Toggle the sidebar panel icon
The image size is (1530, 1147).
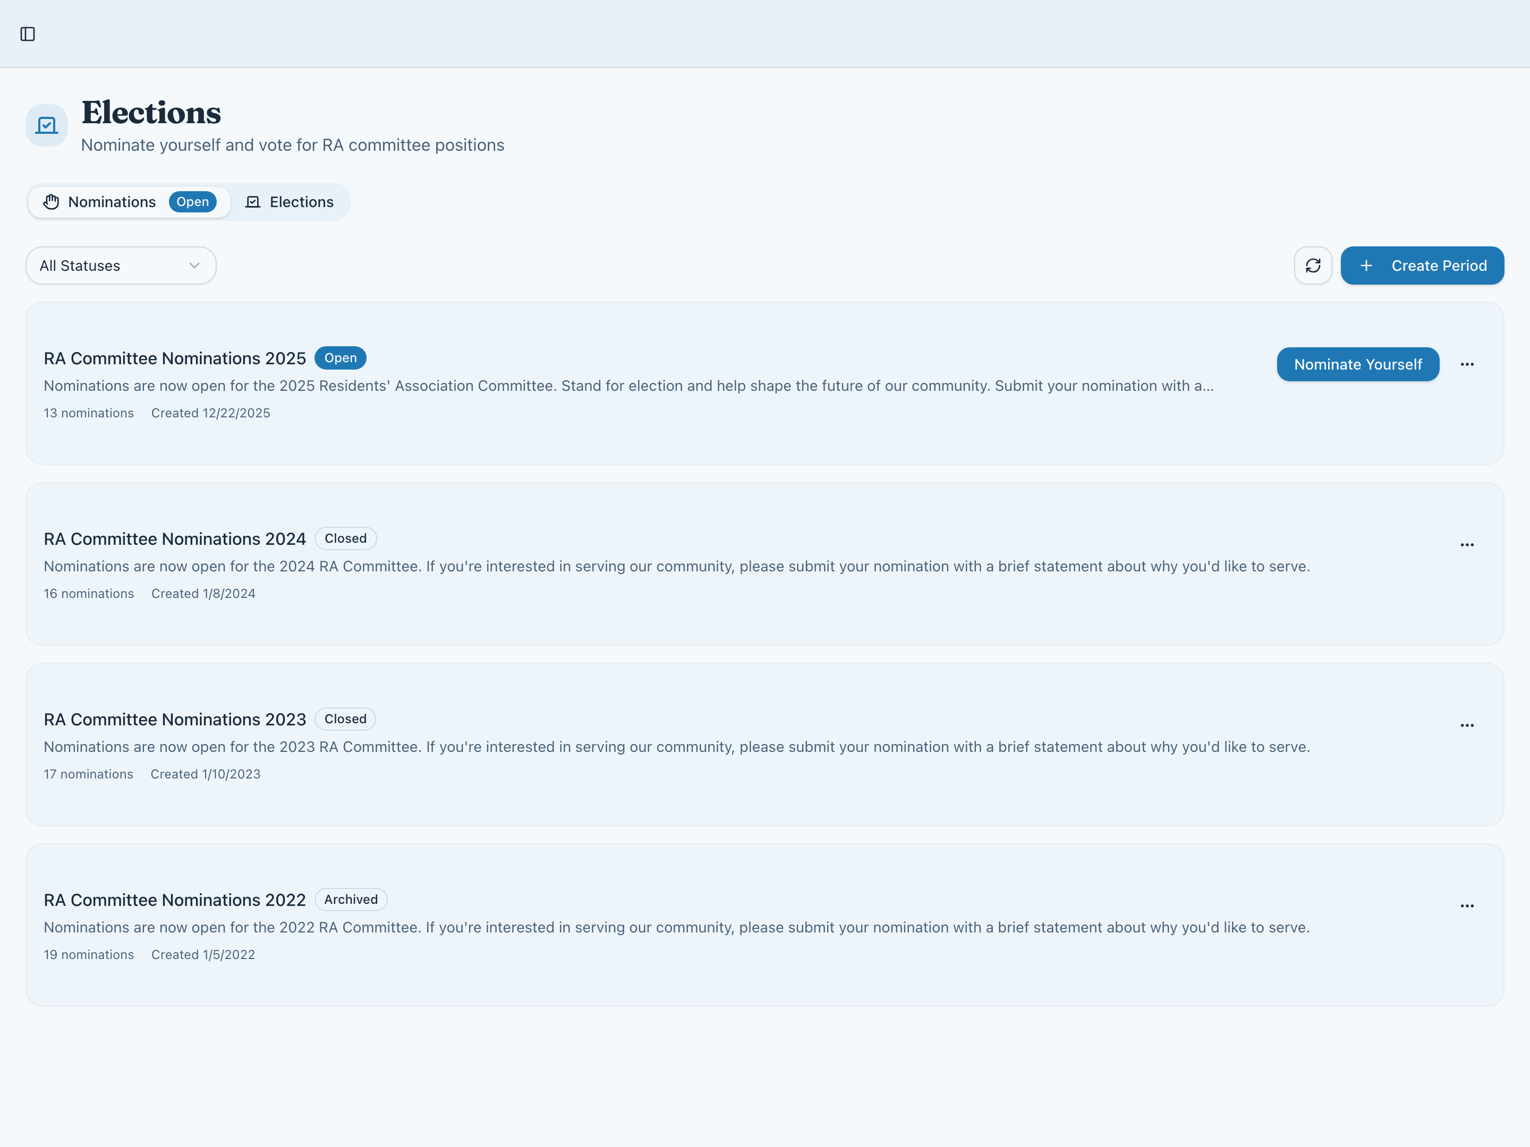coord(28,34)
